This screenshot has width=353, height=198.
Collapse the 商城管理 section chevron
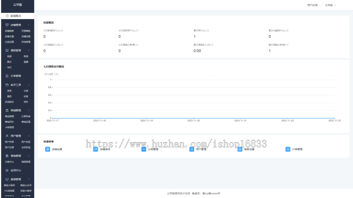(x=29, y=110)
